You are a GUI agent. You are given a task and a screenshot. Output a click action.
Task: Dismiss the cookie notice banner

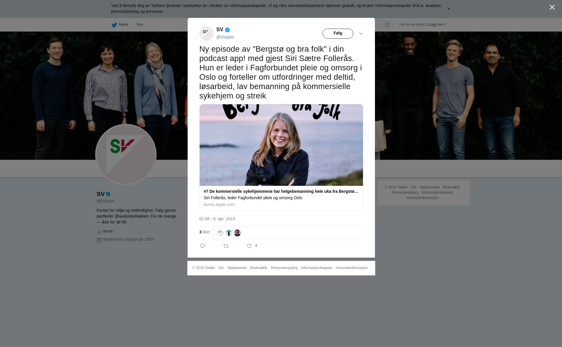point(448,9)
